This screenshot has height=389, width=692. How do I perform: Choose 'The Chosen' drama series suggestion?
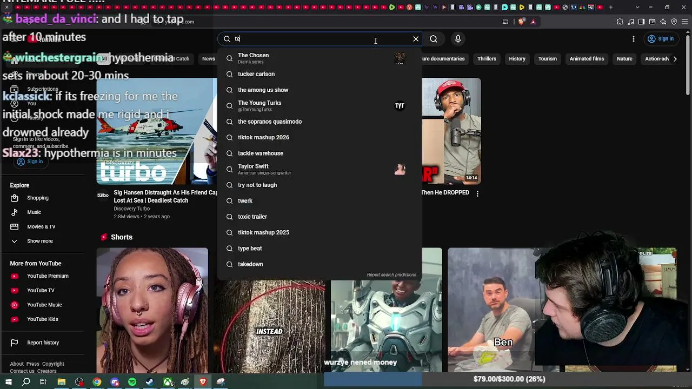coord(320,58)
